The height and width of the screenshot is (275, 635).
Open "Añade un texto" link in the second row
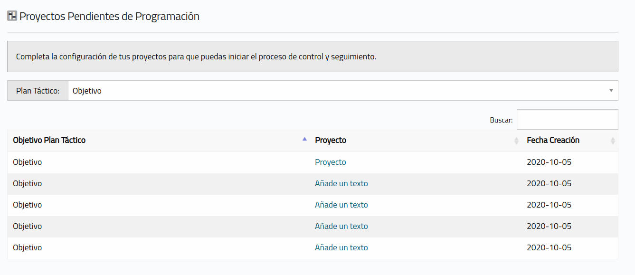tap(341, 183)
